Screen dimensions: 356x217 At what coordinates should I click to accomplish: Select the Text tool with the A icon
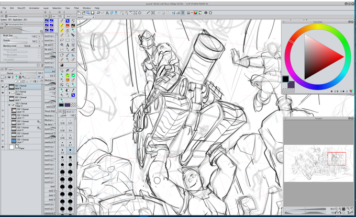click(x=68, y=45)
